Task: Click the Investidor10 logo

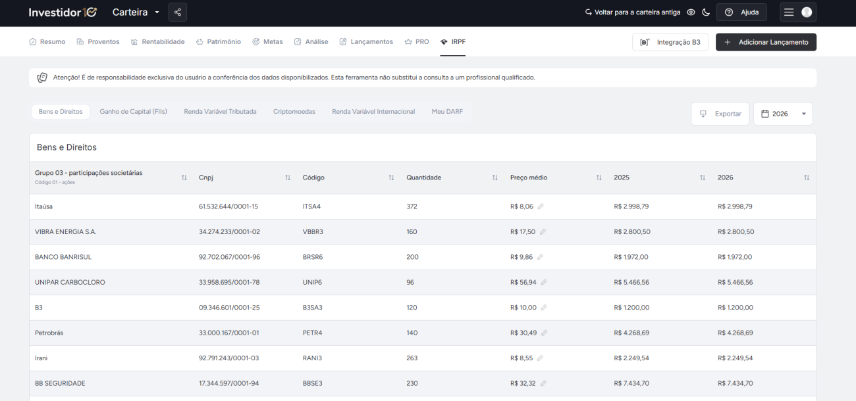Action: click(63, 12)
